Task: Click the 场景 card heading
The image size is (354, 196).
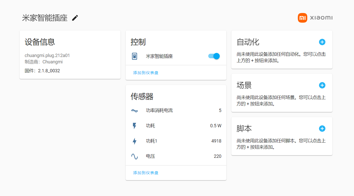Action: 244,85
